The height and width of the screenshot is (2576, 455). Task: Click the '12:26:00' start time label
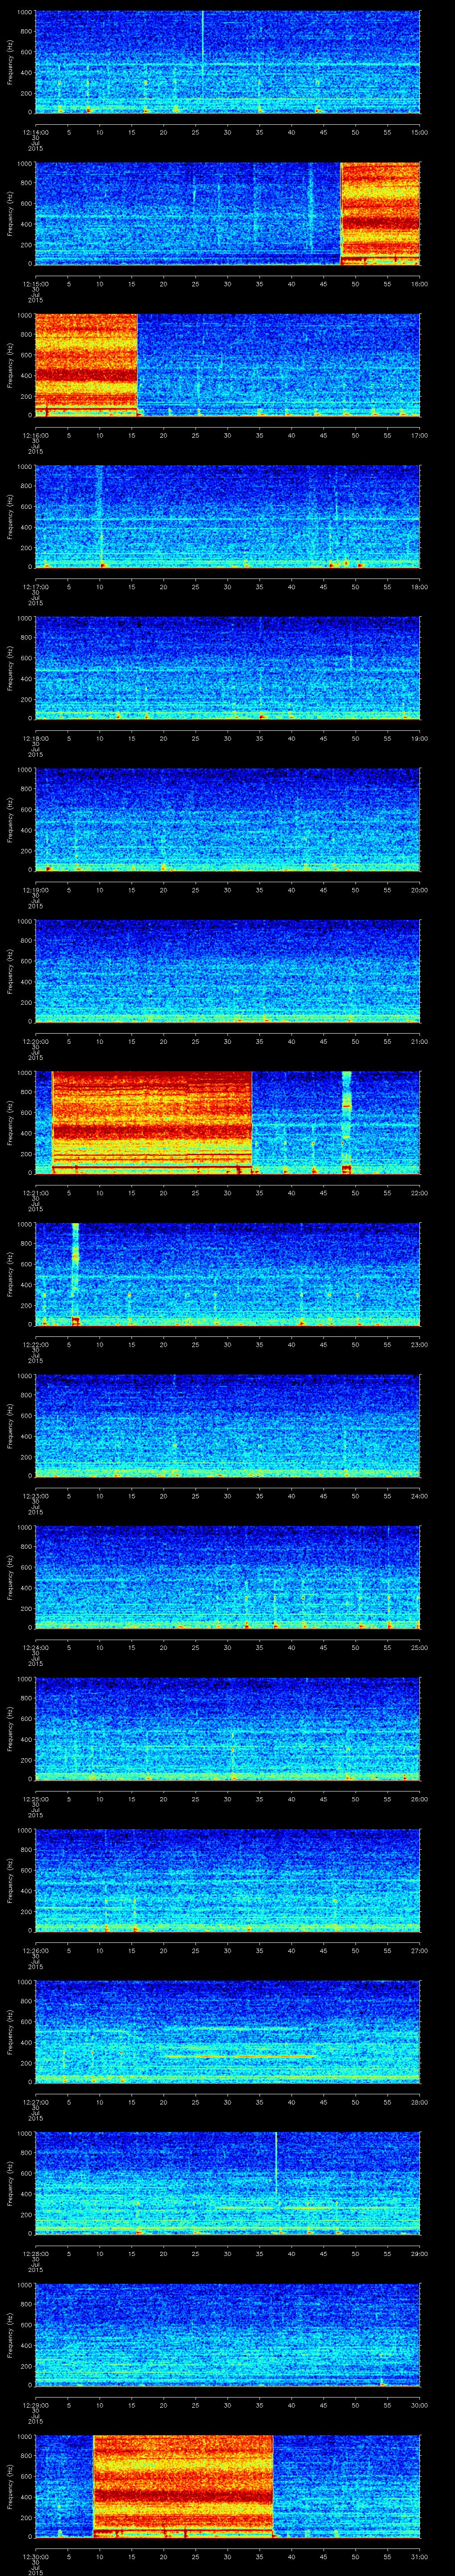[x=35, y=1950]
